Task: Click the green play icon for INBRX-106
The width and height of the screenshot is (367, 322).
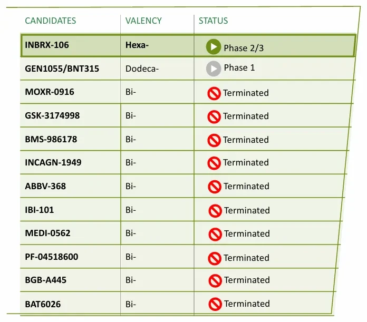Action: [x=214, y=47]
